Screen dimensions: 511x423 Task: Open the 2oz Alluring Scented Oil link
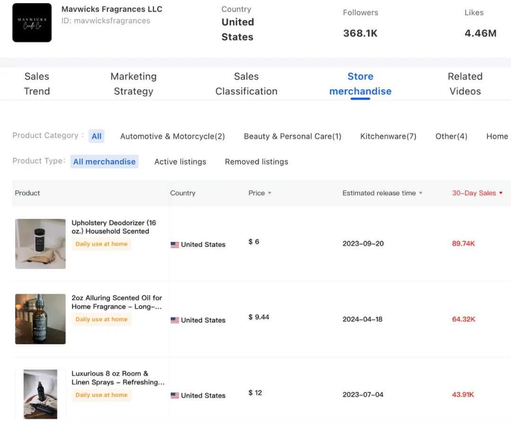[x=117, y=302]
